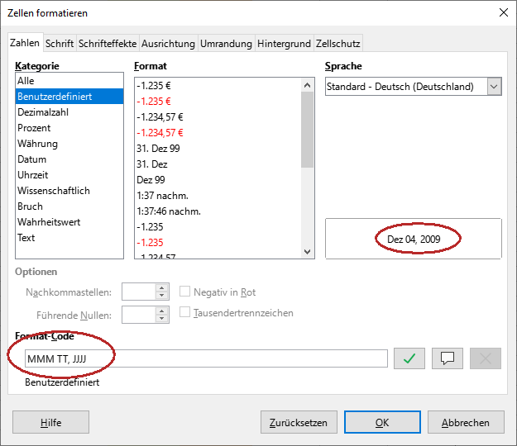Click the Zurücksetzen button

point(299,422)
